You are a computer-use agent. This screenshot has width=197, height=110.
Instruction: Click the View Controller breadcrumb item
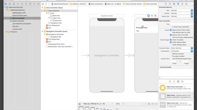(x=150, y=4)
